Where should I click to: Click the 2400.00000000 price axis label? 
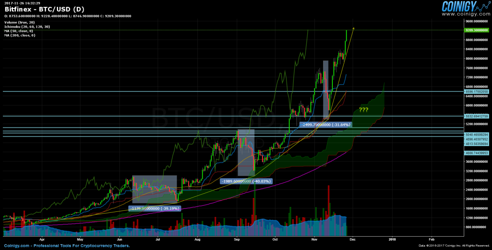click(477, 190)
